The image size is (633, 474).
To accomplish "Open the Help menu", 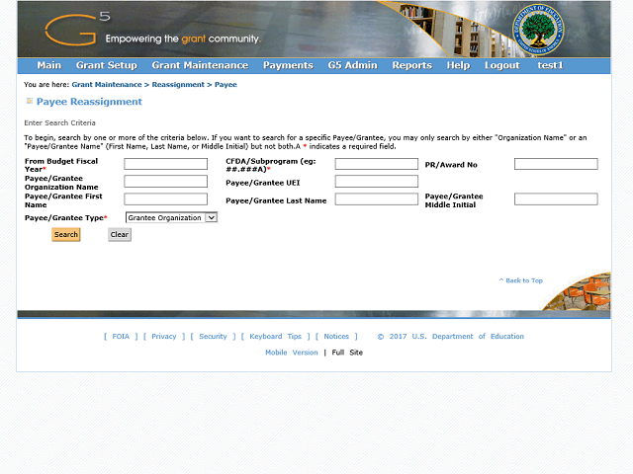I will tap(458, 65).
